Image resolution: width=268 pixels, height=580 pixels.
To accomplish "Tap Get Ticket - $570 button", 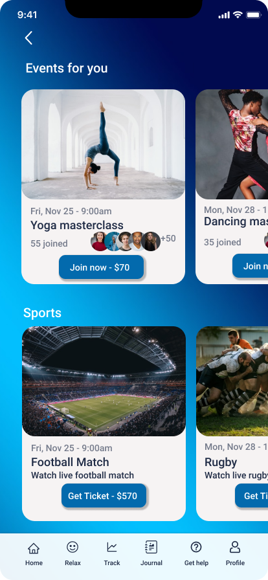I will point(104,496).
